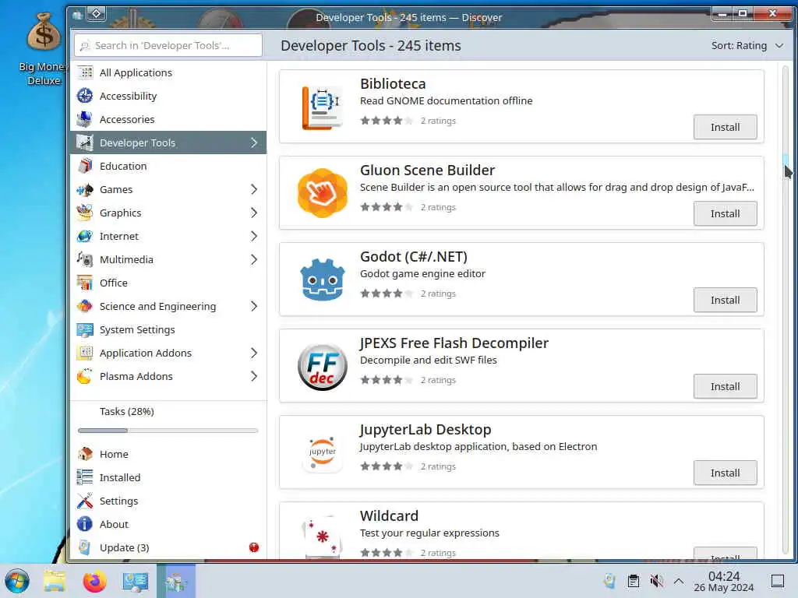
Task: Expand the Multimedia subcategories arrow
Action: [x=254, y=260]
